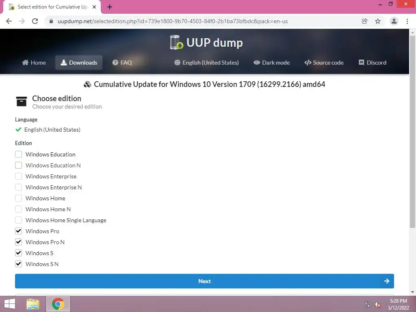Open the Chrome profile avatar icon
The image size is (416, 312).
click(x=394, y=21)
